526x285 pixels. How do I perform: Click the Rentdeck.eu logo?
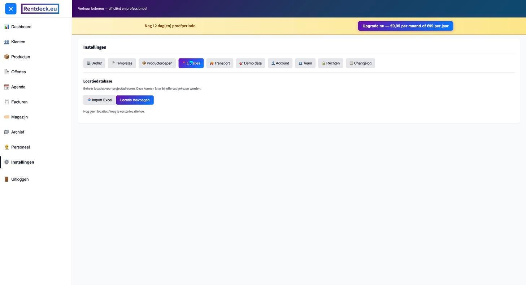(x=40, y=9)
